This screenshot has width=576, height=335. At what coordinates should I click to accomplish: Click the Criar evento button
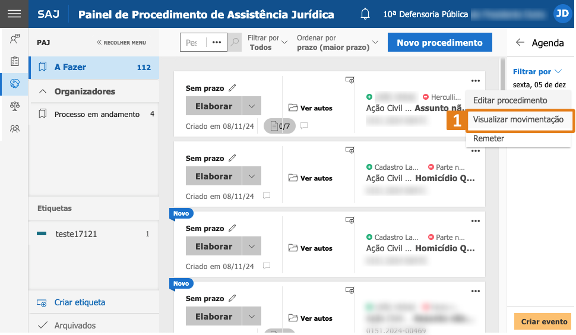(x=544, y=321)
